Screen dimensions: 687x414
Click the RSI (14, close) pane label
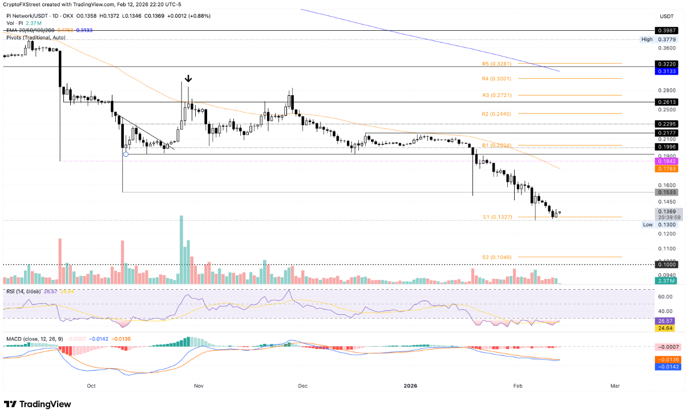coord(25,291)
